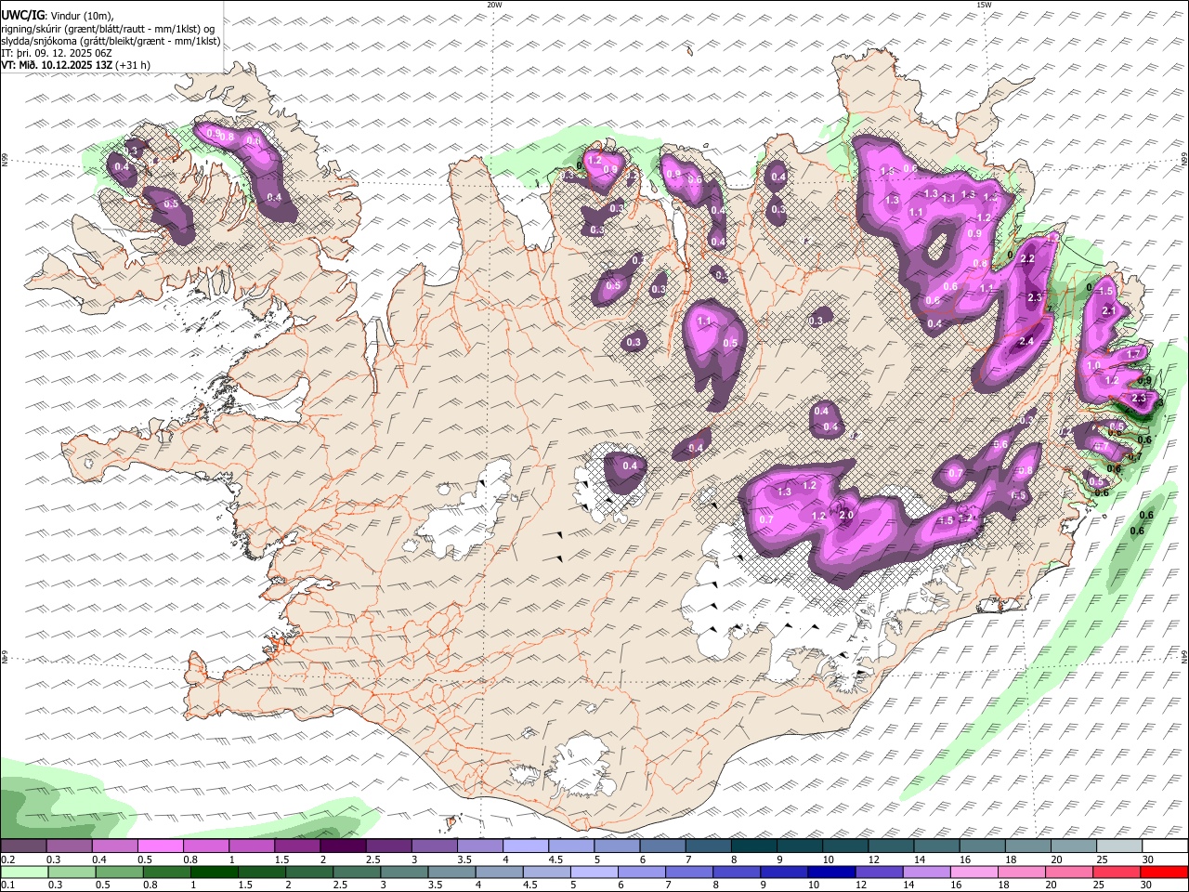The image size is (1189, 892).
Task: Select bottom-row light green swatch starting at 0.3
Action: (72, 872)
